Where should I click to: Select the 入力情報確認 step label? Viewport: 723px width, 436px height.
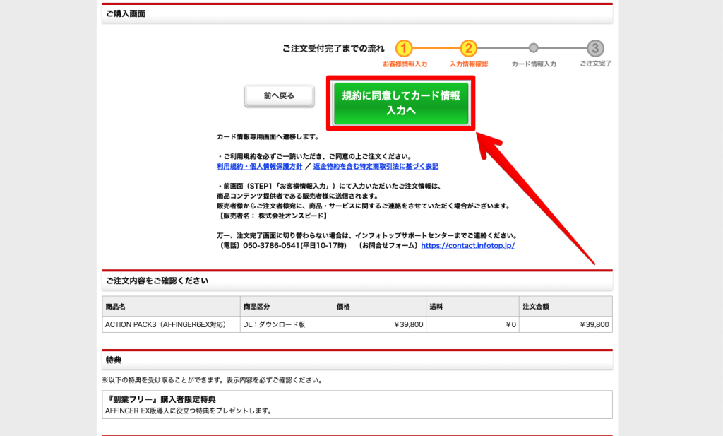pyautogui.click(x=468, y=64)
